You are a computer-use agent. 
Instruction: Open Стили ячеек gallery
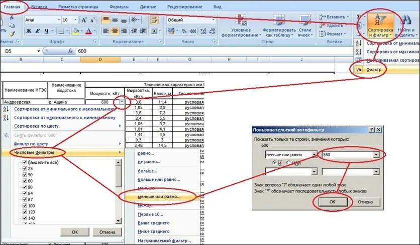point(305,26)
